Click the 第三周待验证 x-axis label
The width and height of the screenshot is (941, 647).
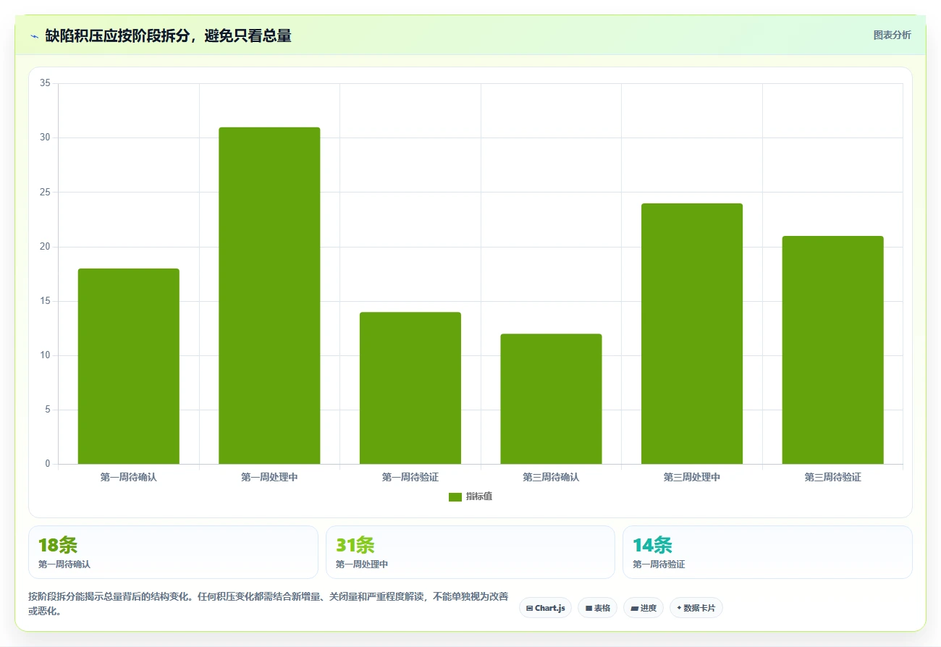tap(832, 478)
